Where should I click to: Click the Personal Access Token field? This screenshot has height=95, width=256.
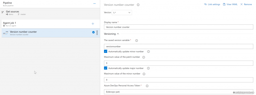178,92
